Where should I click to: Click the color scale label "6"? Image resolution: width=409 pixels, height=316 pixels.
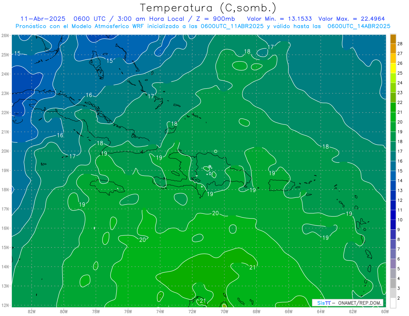tap(399, 259)
